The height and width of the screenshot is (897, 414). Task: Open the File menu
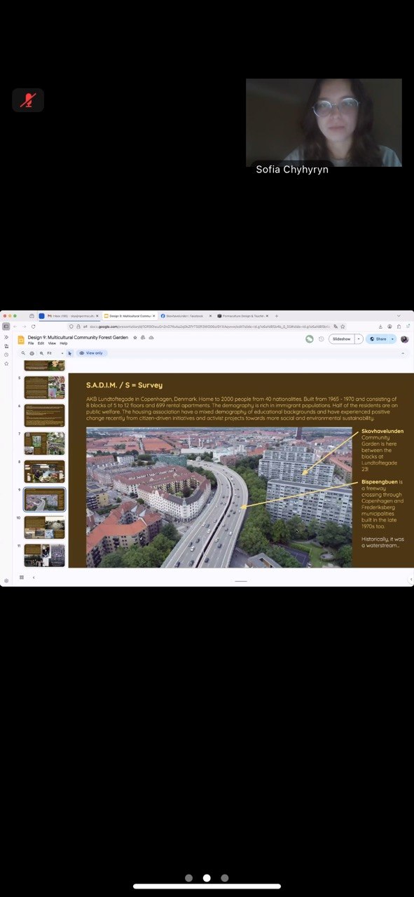pyautogui.click(x=31, y=343)
